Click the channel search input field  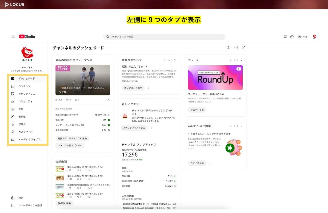pos(164,37)
